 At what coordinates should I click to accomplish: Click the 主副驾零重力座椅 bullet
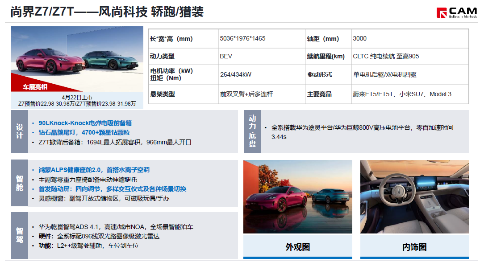tap(88, 180)
